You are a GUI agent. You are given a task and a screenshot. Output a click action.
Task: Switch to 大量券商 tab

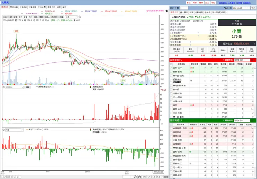click(x=32, y=7)
